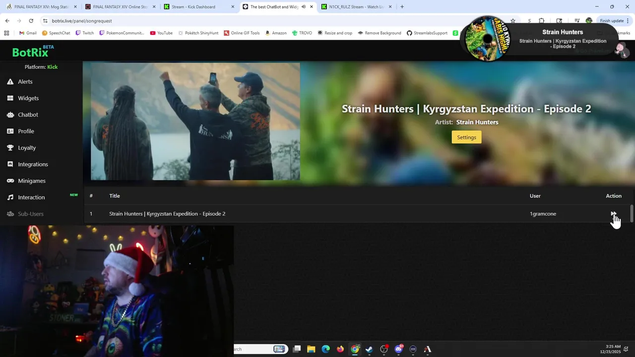Open SpeechChat bookmark
635x357 pixels.
(56, 33)
